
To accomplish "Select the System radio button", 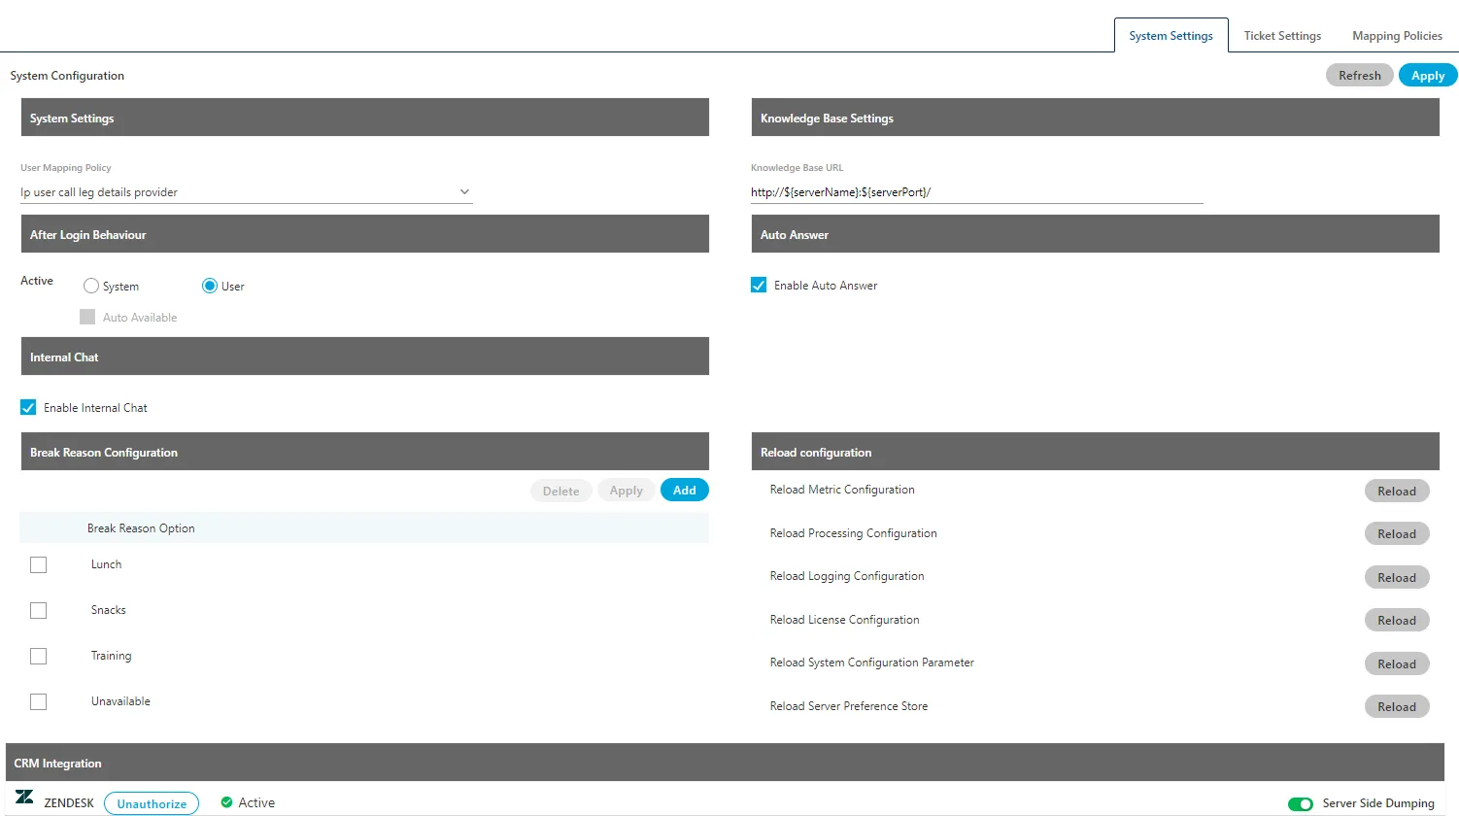I will point(91,286).
